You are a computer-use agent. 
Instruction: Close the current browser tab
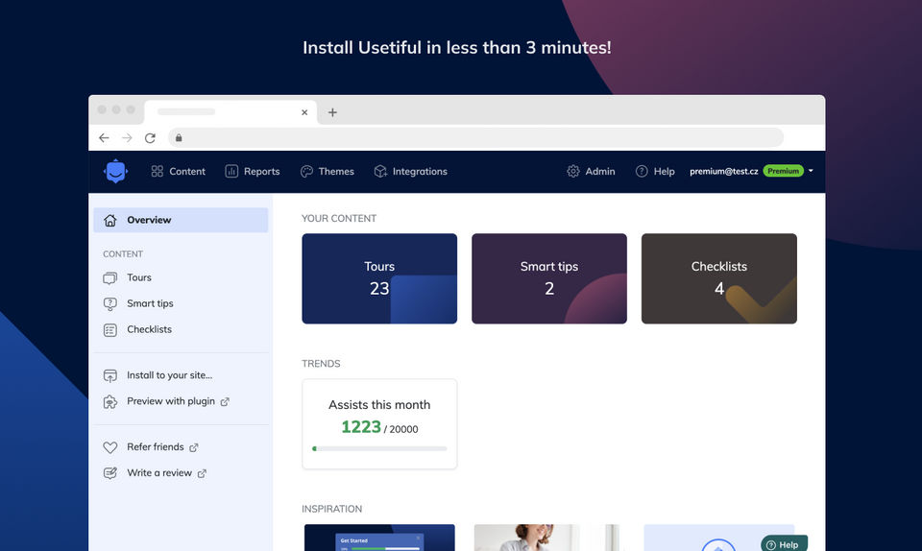point(304,112)
